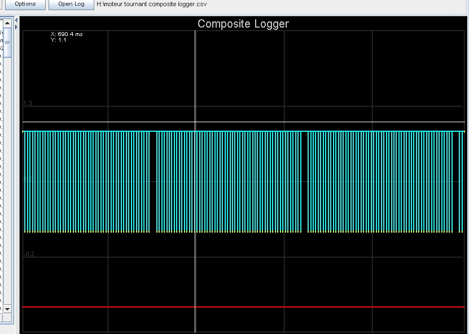Click the scroll up arrow in left panel
Screen dimensions: 469x334
(7, 24)
